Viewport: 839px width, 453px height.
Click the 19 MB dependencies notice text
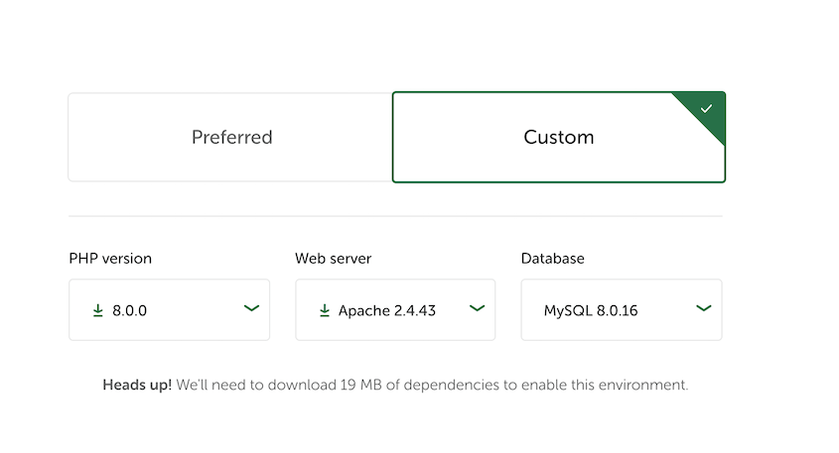click(395, 385)
